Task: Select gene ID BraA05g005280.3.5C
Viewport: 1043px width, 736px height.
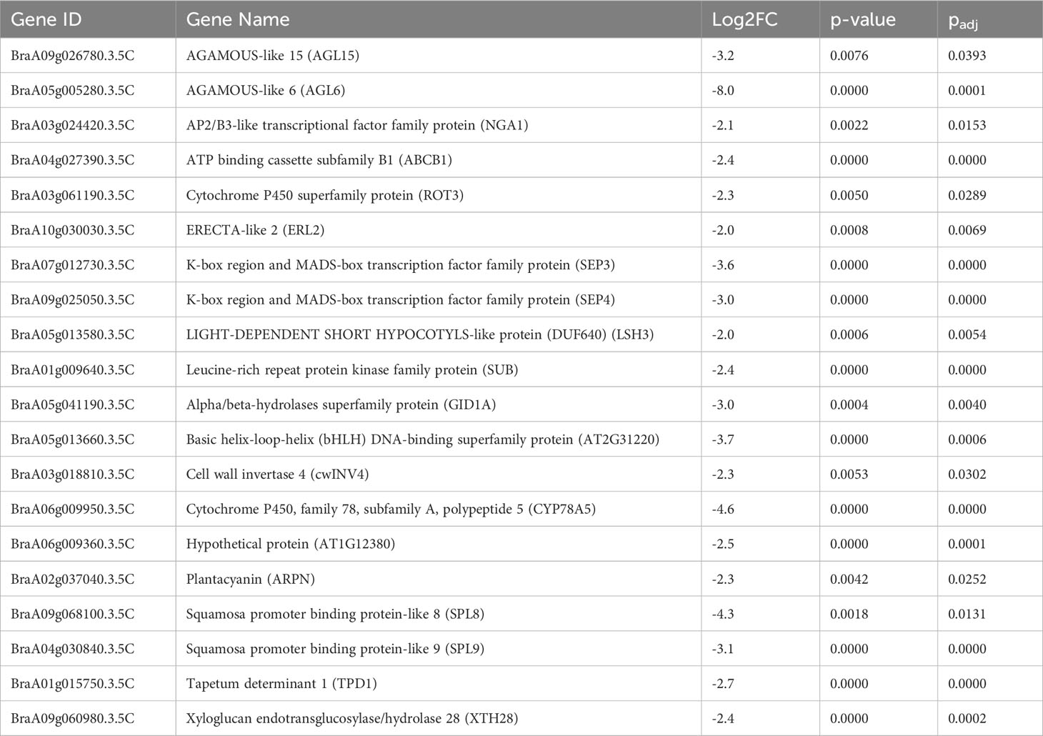Action: [72, 91]
